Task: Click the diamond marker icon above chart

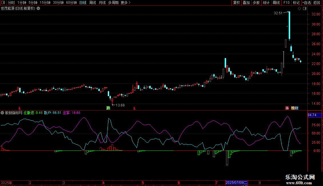Action: coord(299,9)
